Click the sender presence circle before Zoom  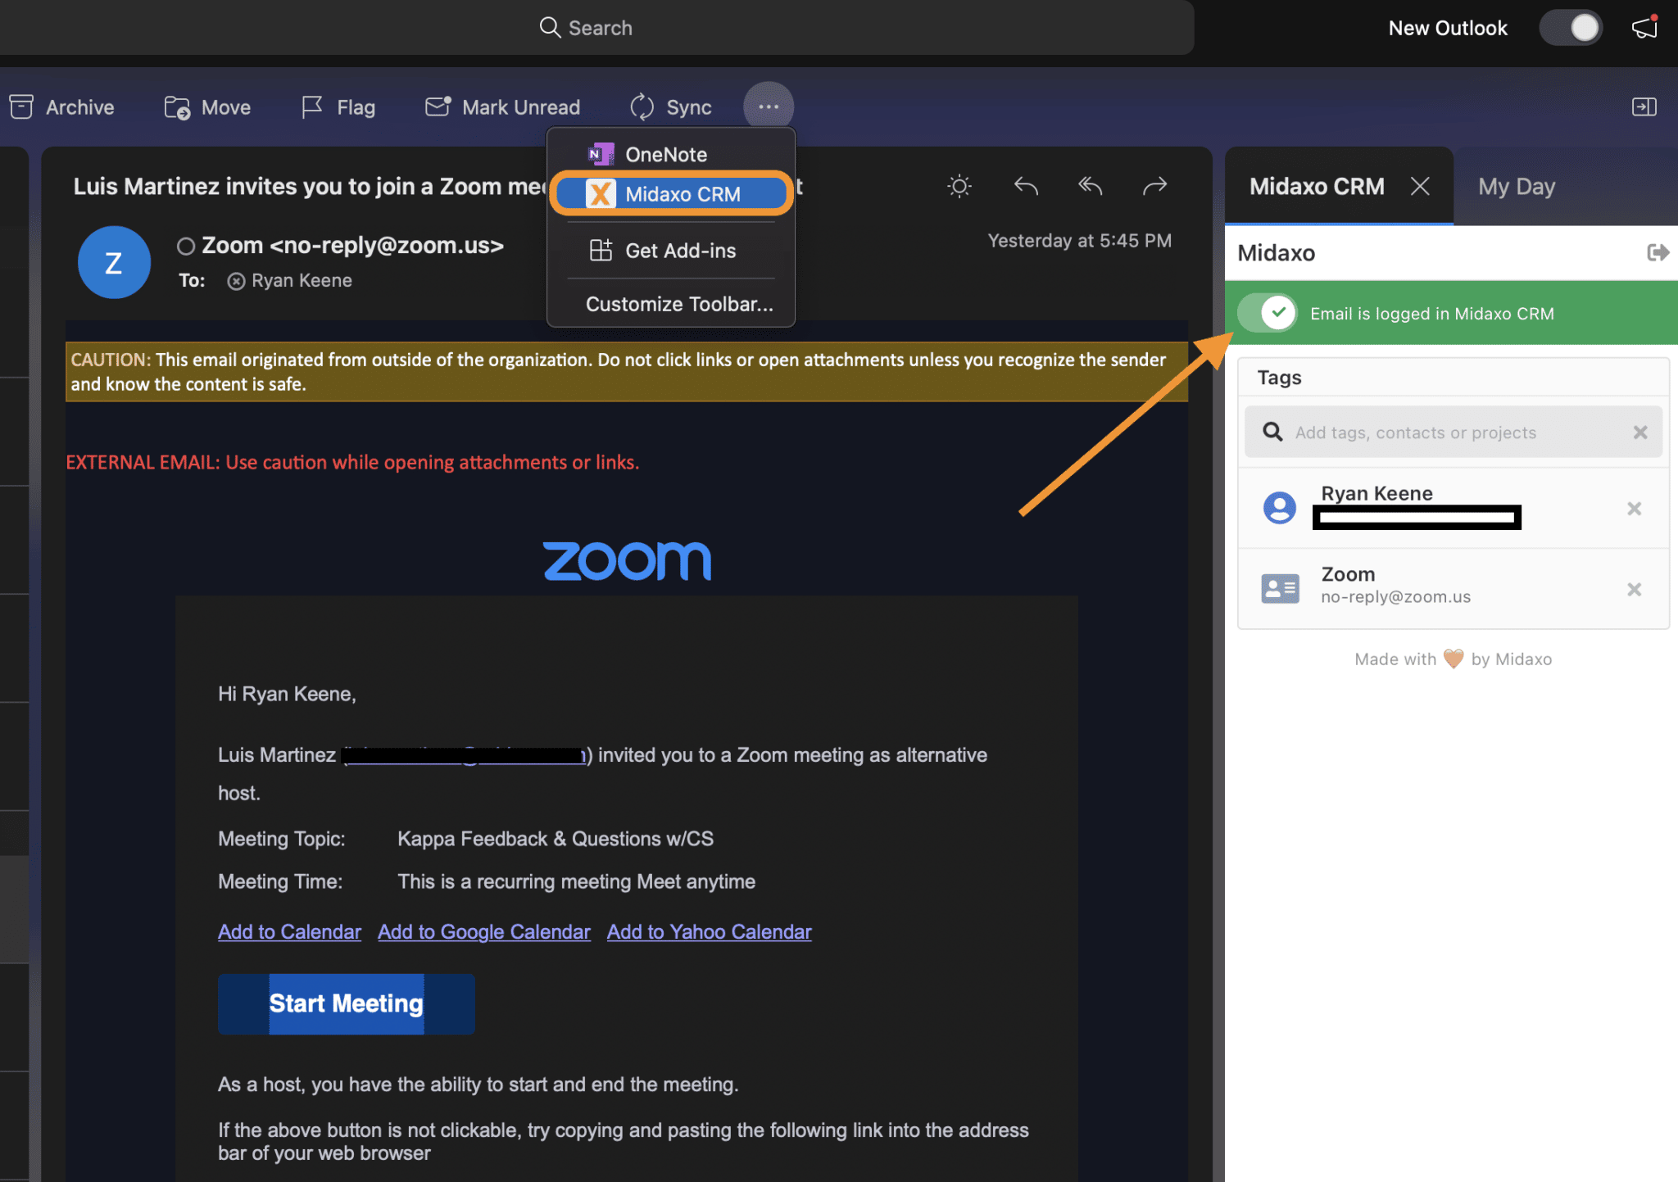[x=186, y=246]
